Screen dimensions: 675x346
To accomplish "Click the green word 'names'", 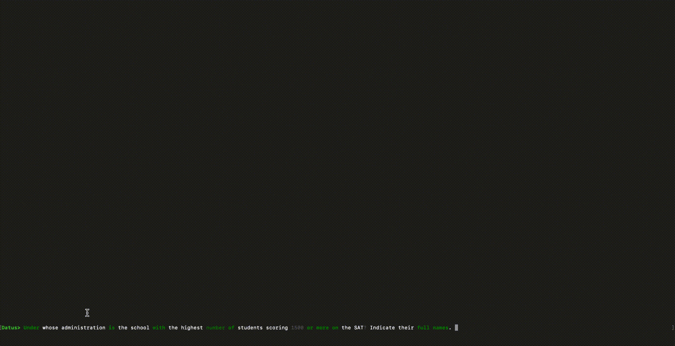I will point(440,328).
